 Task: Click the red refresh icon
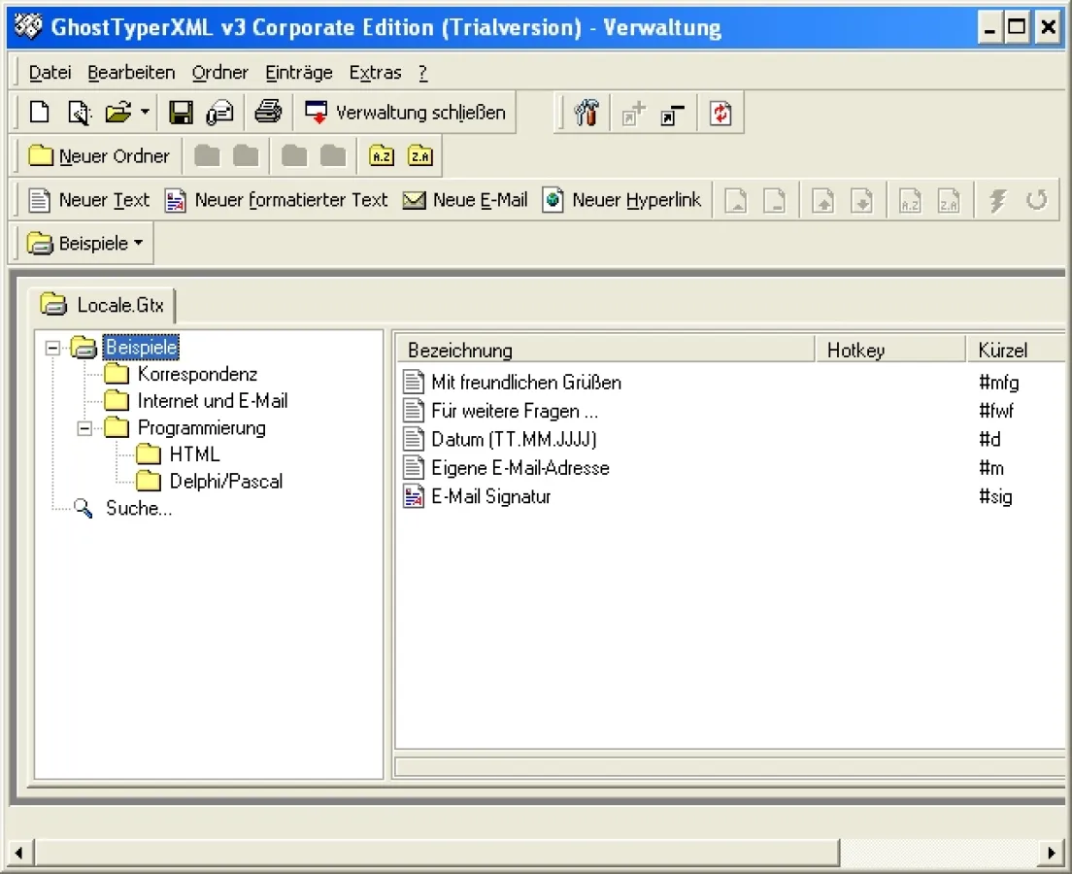point(720,114)
